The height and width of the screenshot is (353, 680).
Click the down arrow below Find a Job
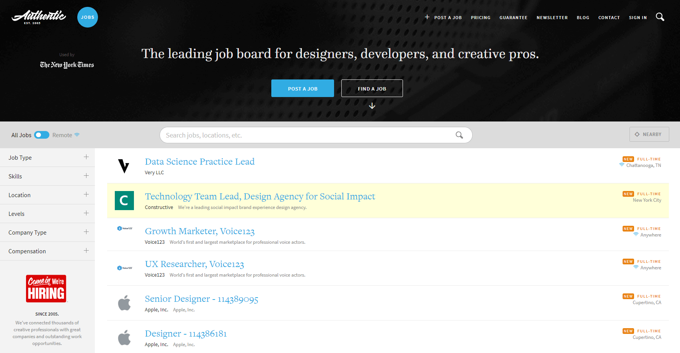[372, 106]
